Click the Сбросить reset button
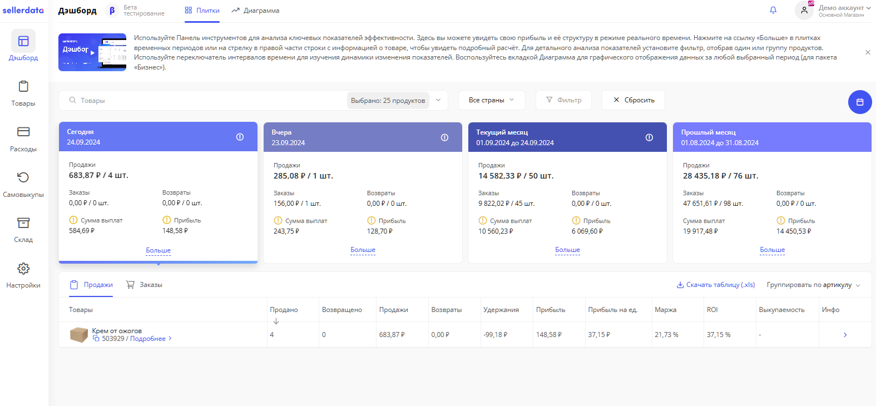 [x=634, y=100]
